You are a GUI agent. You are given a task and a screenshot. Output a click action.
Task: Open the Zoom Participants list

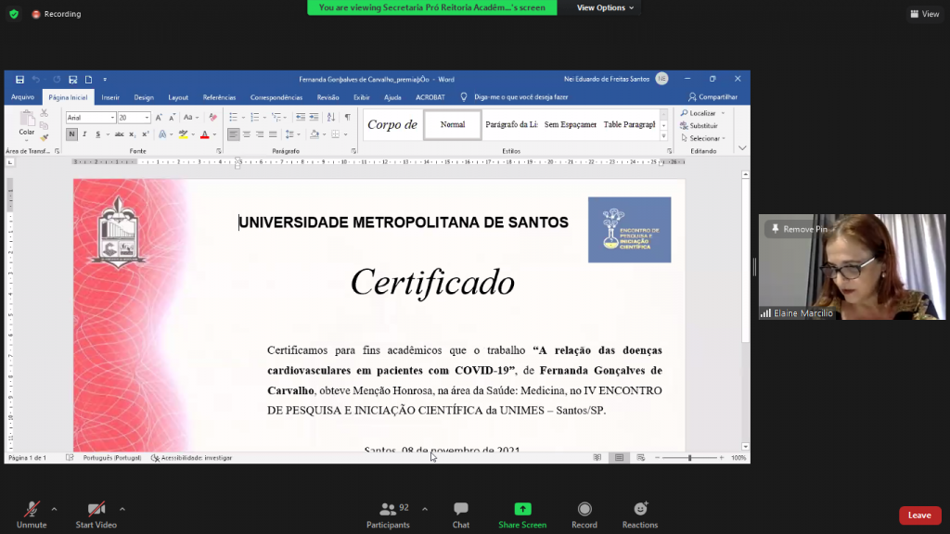[x=389, y=515]
